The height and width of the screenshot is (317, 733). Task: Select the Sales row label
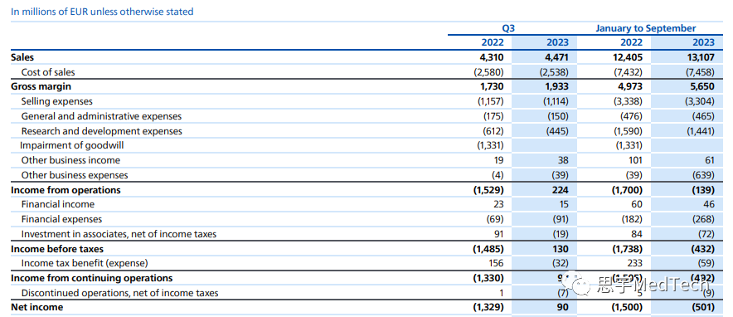[22, 57]
